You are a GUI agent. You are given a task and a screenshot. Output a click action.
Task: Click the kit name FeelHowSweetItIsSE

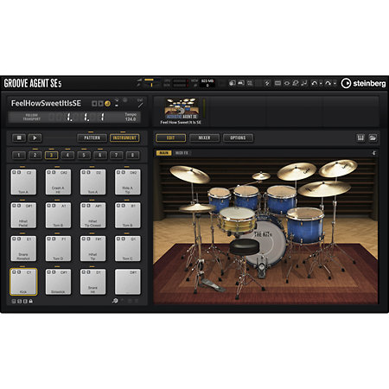[46, 103]
